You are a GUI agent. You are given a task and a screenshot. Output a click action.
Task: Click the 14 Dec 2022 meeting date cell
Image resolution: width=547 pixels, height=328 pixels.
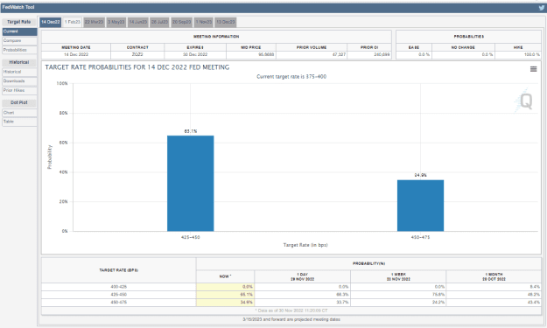click(x=76, y=55)
